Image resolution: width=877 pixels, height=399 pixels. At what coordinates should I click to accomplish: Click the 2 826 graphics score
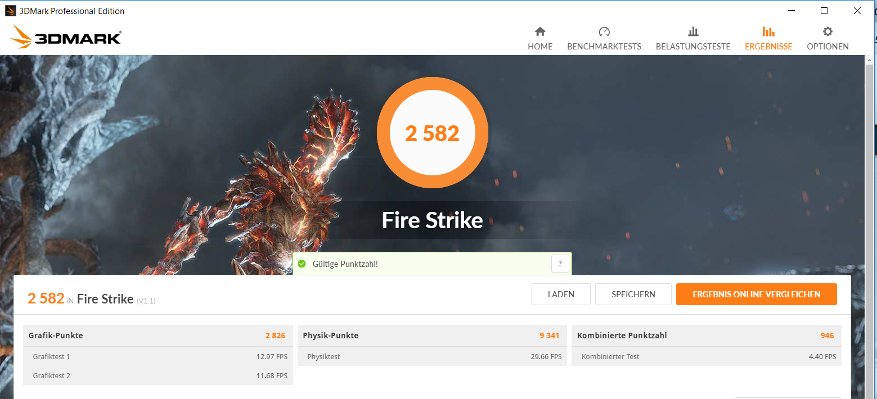275,335
